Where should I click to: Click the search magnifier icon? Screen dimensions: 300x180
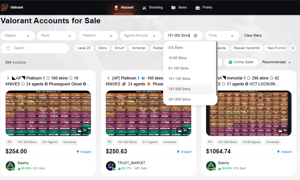(8, 48)
